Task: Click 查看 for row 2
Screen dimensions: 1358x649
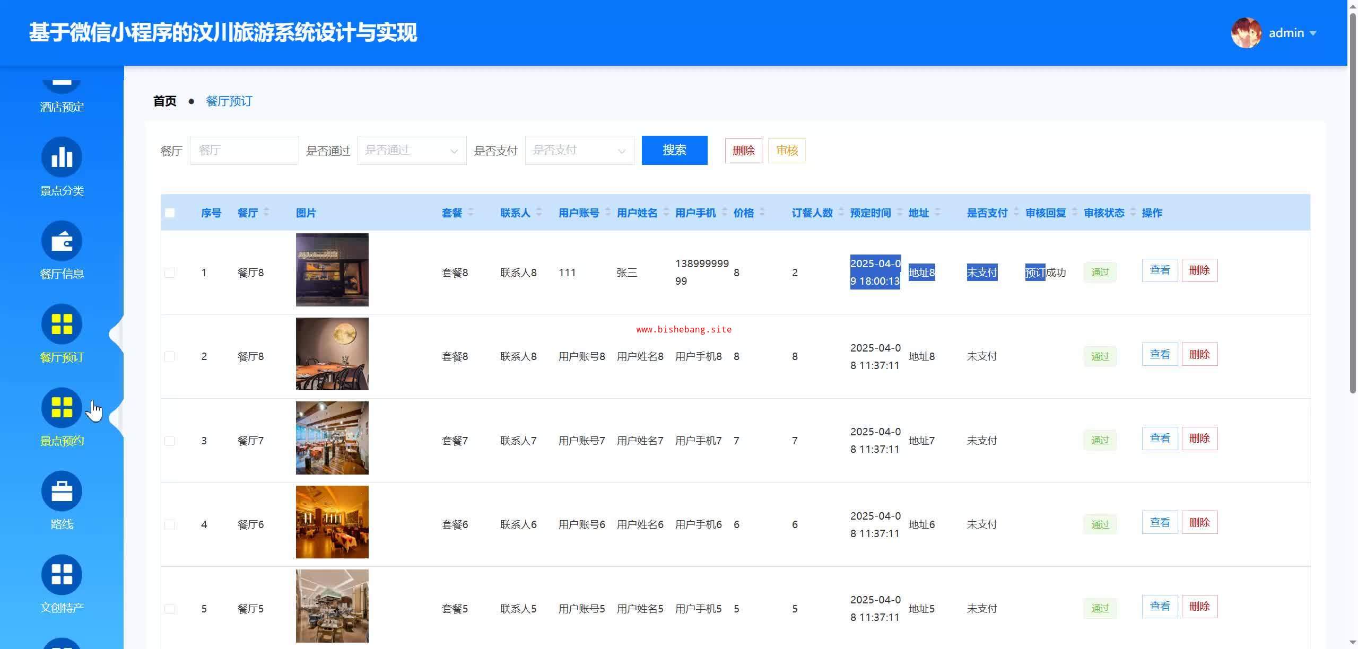Action: click(x=1160, y=354)
